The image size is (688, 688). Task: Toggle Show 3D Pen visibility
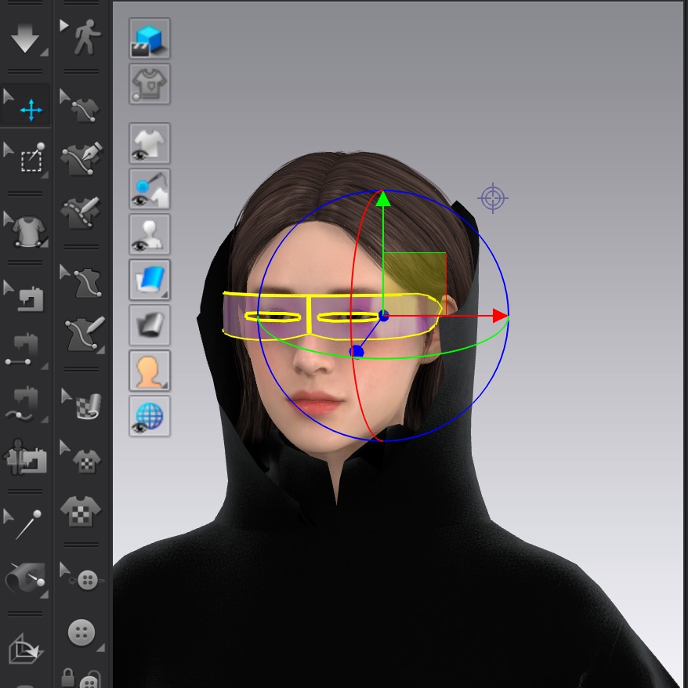pos(149,190)
